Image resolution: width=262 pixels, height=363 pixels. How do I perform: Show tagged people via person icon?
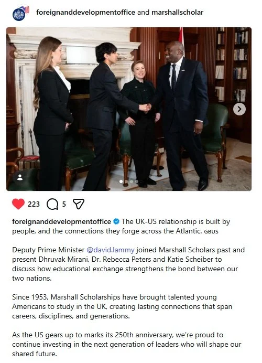20,177
